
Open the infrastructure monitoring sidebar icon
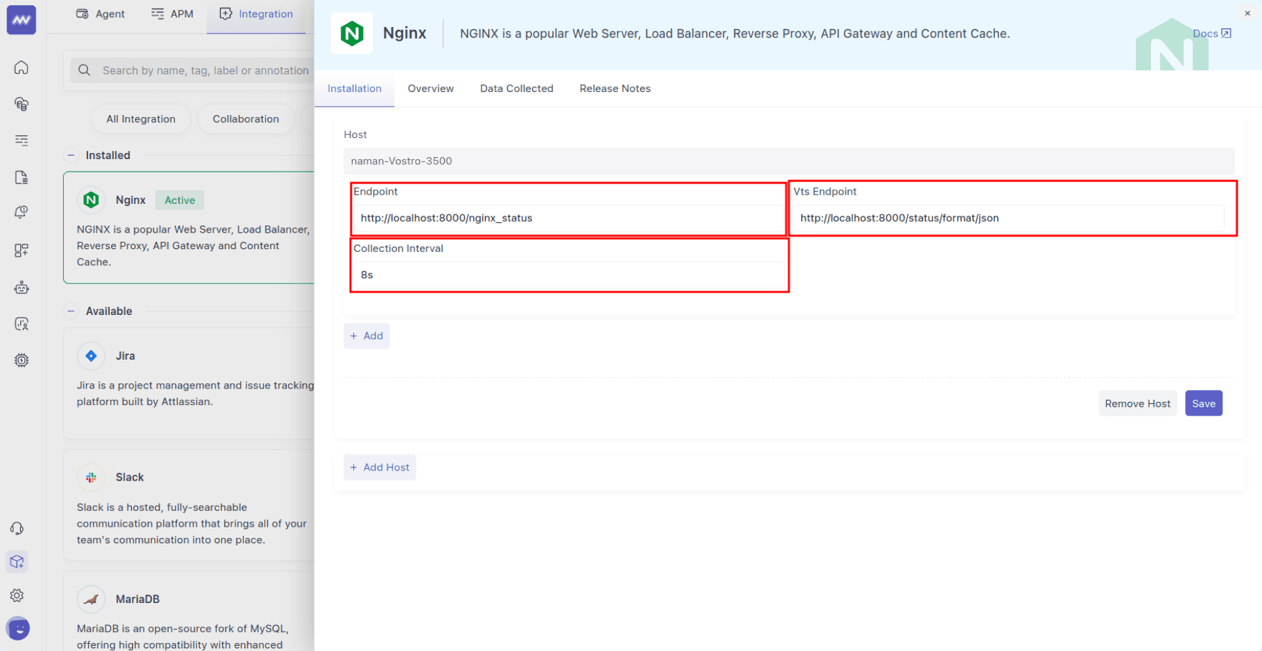point(22,104)
